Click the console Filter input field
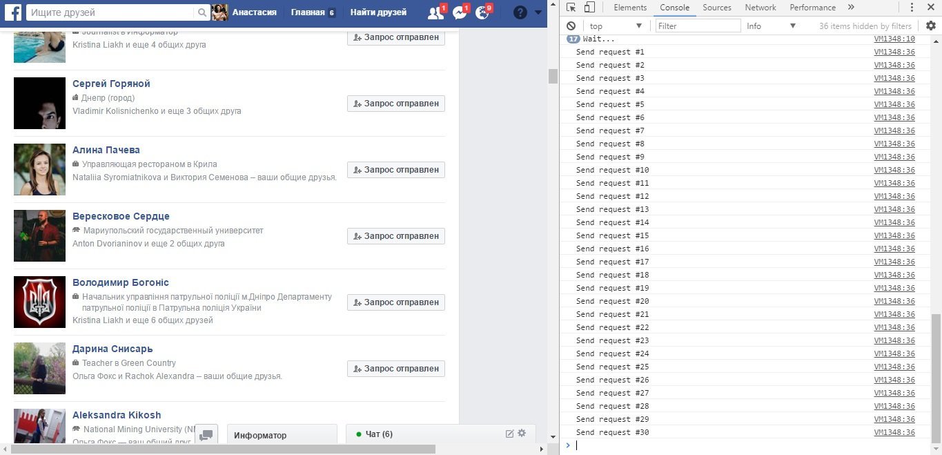This screenshot has height=455, width=942. tap(697, 26)
